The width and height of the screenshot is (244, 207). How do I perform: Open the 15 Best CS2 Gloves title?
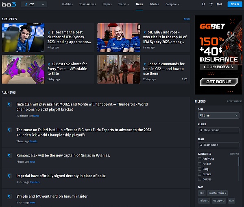pyautogui.click(x=68, y=69)
